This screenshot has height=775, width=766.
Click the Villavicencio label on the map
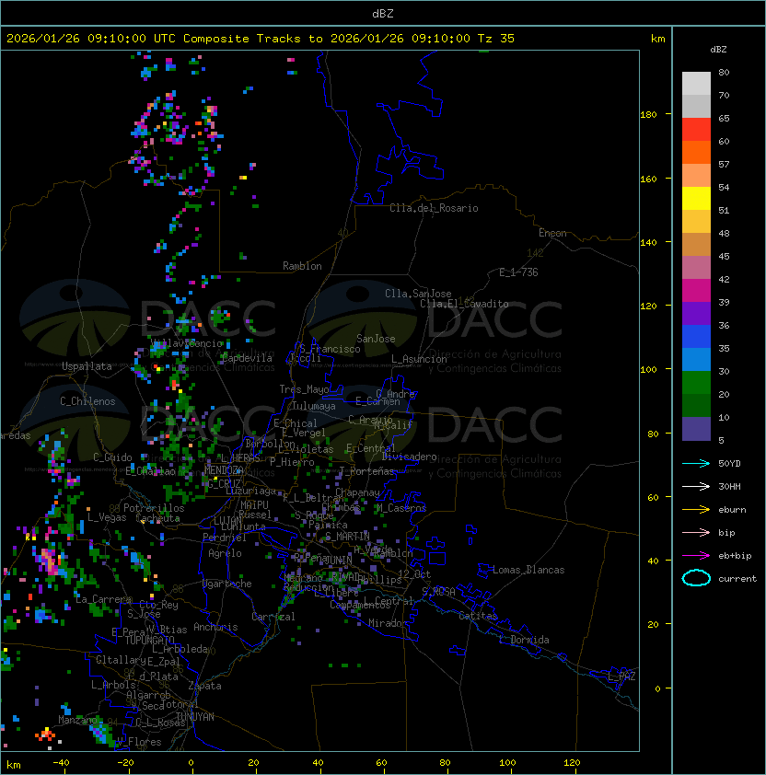point(186,343)
